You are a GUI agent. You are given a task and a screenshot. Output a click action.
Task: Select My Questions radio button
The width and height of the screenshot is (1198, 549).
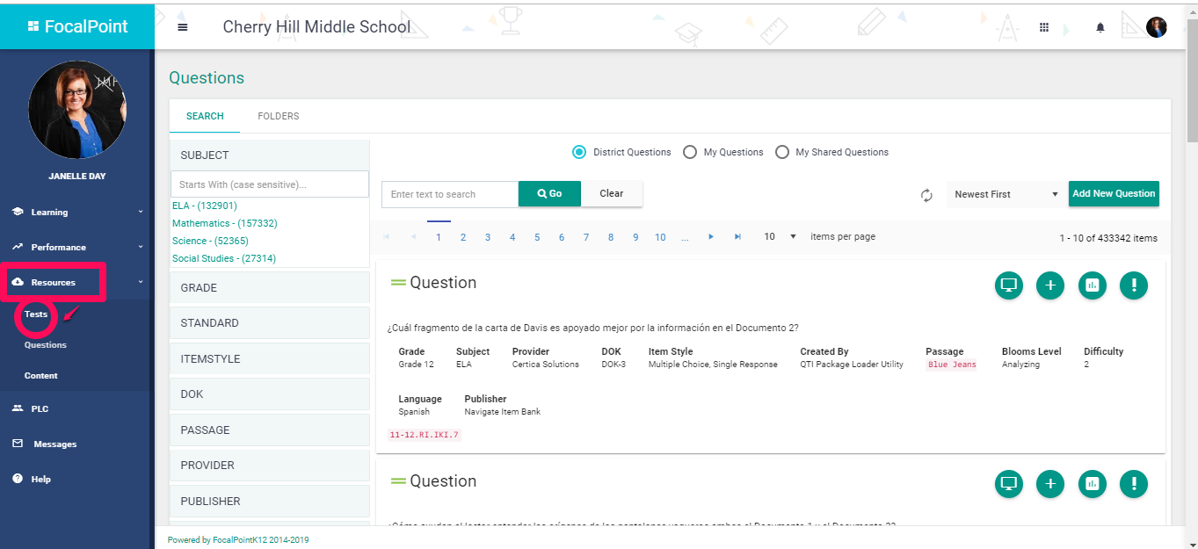pyautogui.click(x=690, y=152)
